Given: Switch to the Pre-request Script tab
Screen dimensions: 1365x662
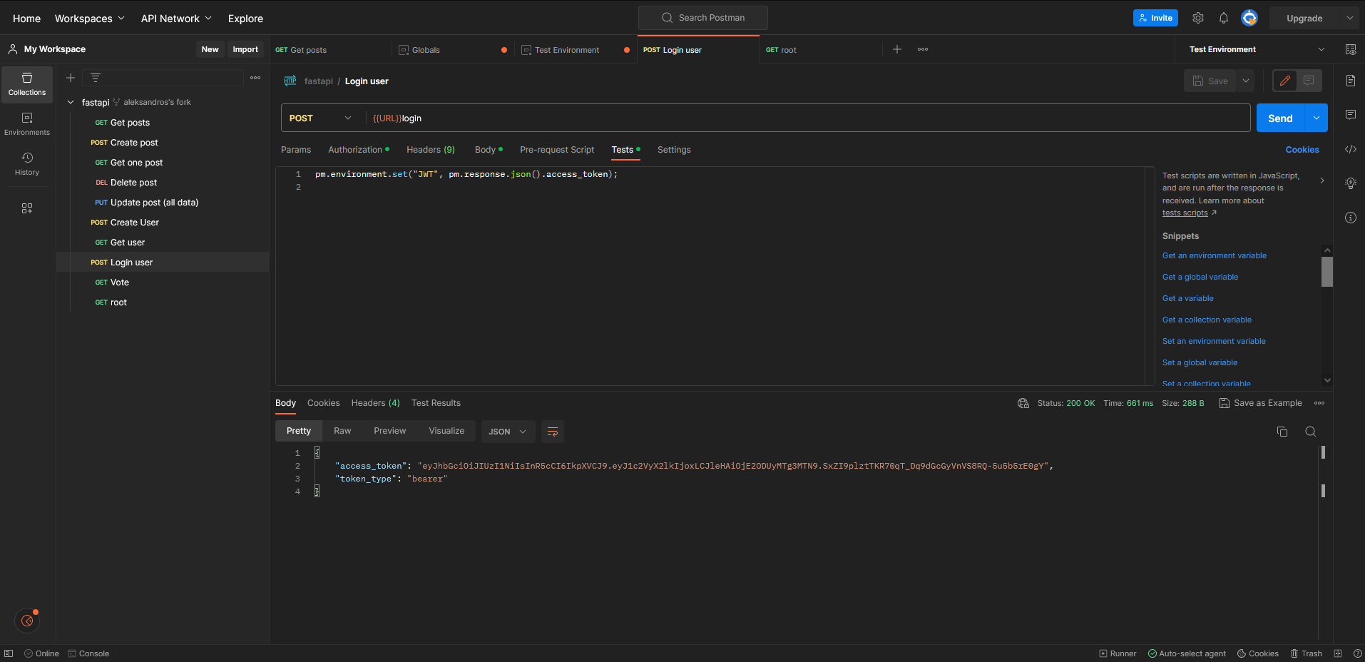Looking at the screenshot, I should coord(556,149).
